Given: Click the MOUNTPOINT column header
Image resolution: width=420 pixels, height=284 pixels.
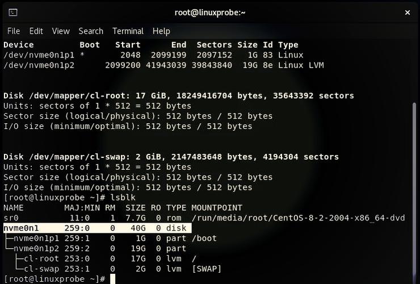Looking at the screenshot, I should coord(217,208).
